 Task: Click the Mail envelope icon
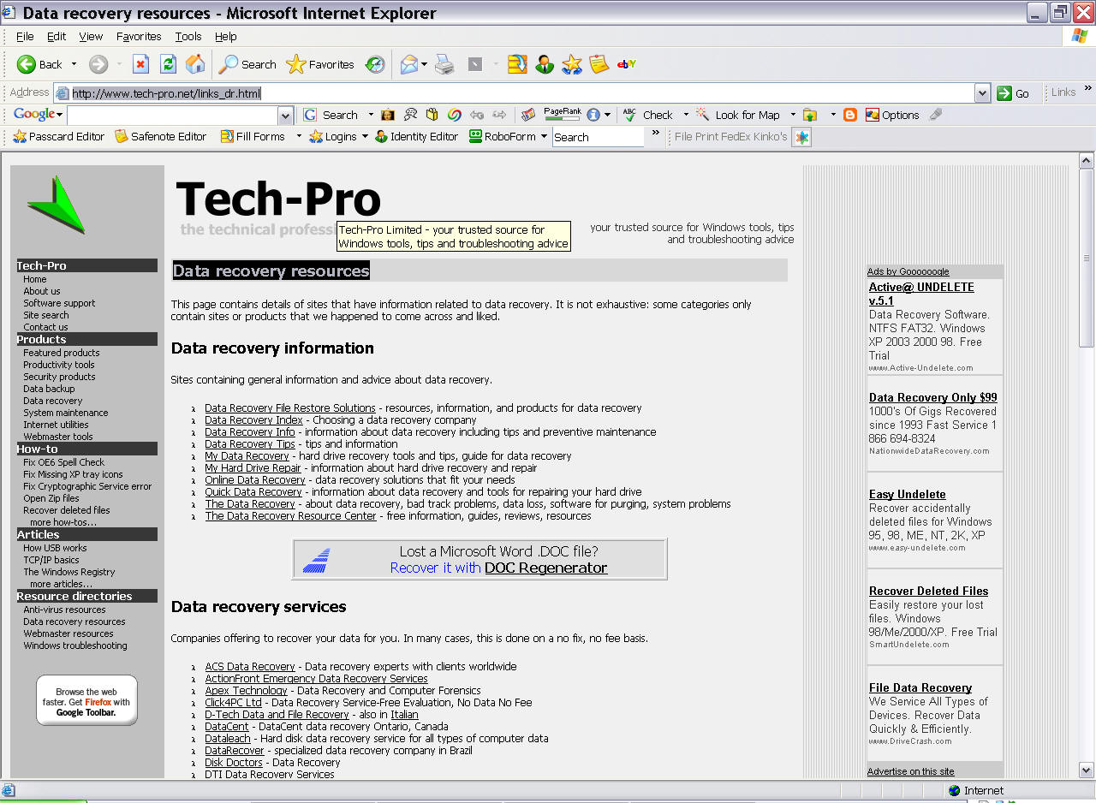pos(409,64)
